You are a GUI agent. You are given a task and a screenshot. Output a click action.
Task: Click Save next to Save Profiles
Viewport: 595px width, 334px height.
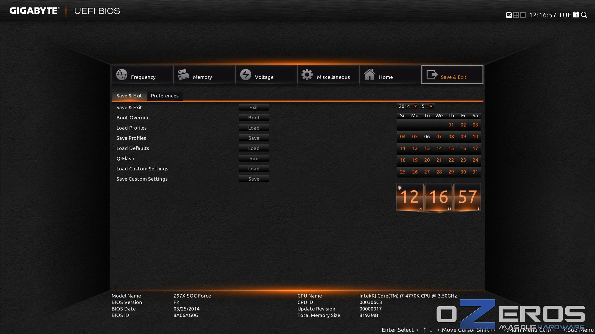point(254,138)
